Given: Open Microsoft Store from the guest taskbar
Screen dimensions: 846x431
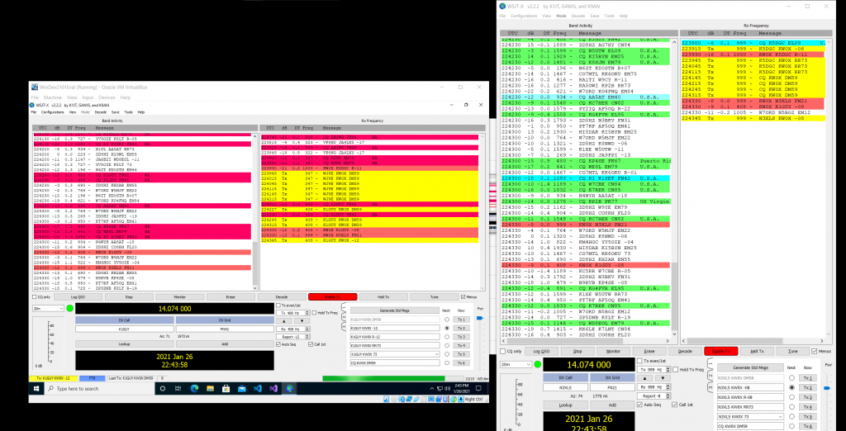Looking at the screenshot, I should pyautogui.click(x=226, y=388).
